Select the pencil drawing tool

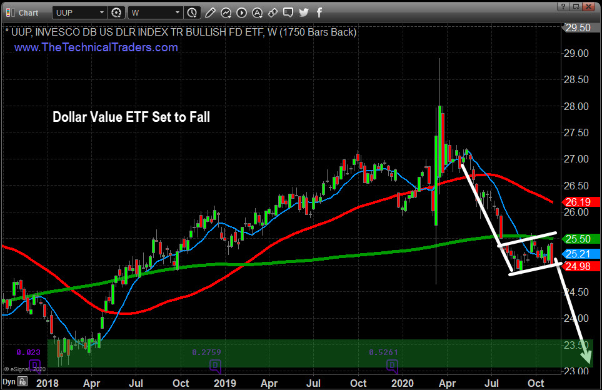[210, 12]
